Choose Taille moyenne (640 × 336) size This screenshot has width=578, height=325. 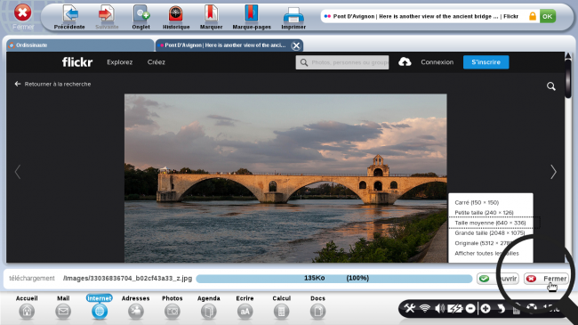pyautogui.click(x=490, y=223)
